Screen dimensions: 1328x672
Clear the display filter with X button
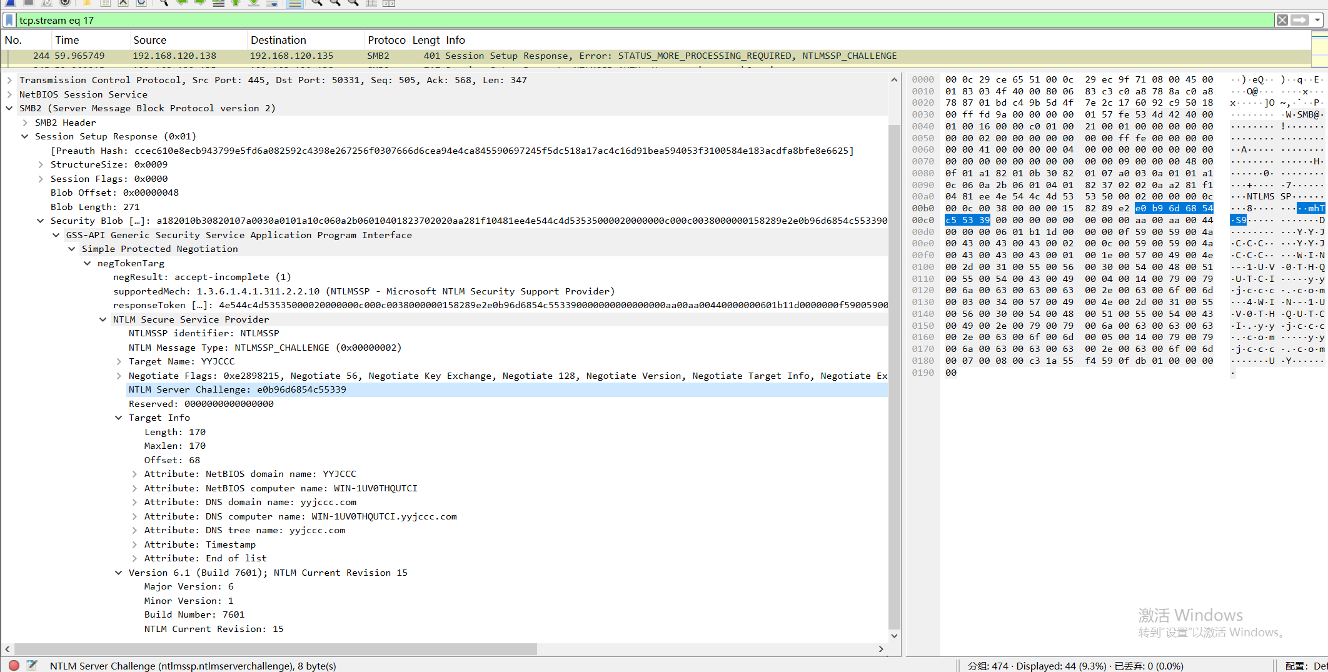pyautogui.click(x=1282, y=20)
